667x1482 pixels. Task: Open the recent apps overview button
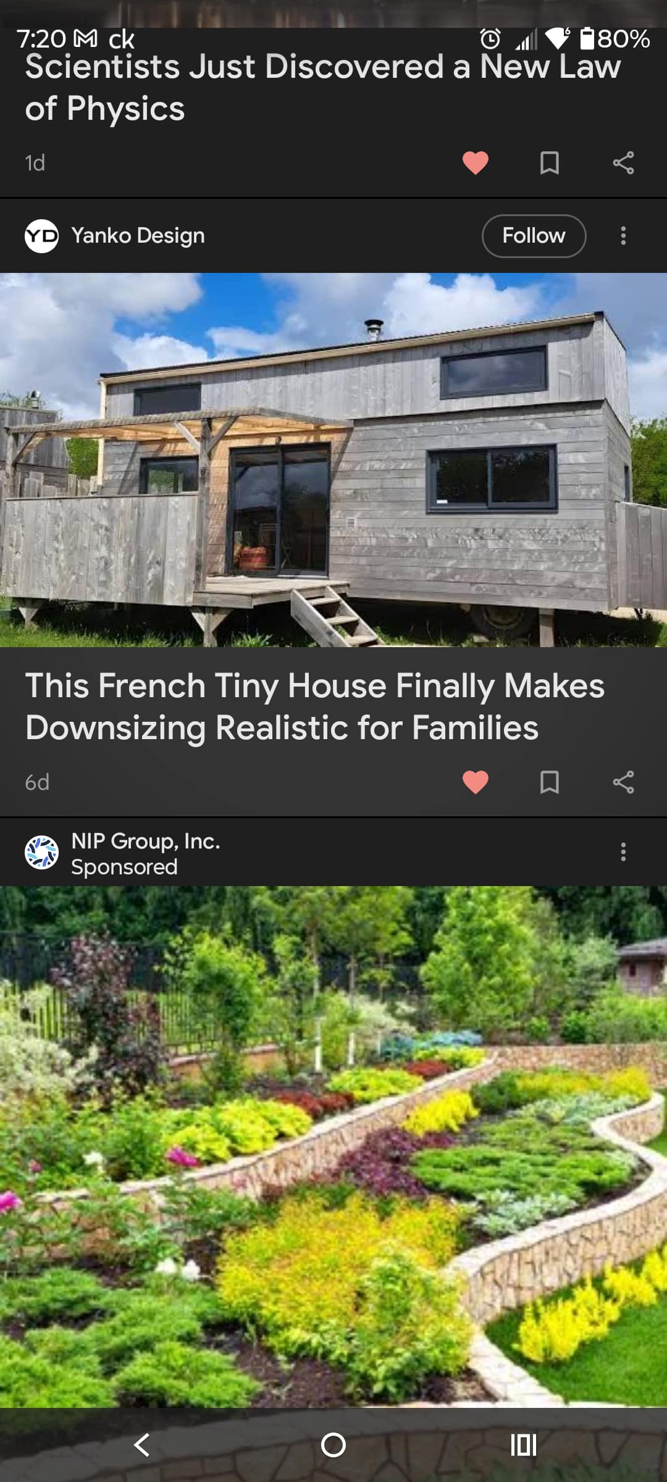tap(524, 1445)
